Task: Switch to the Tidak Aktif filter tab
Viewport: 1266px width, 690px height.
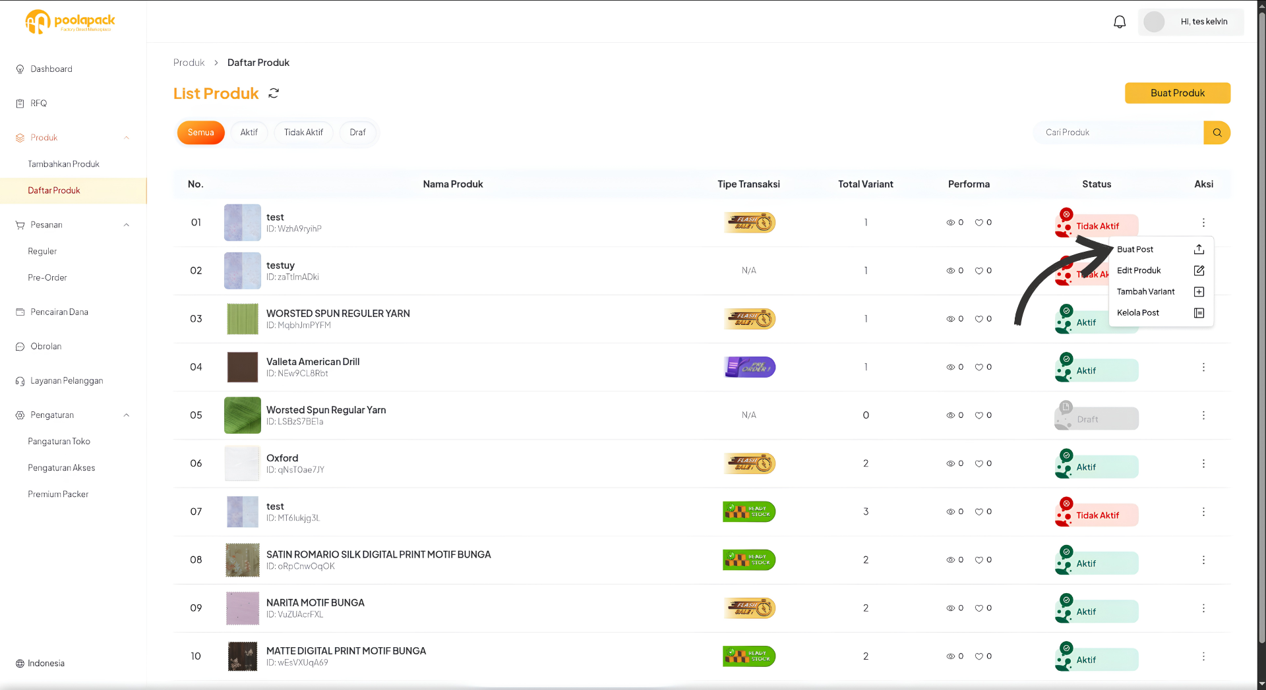Action: point(303,132)
